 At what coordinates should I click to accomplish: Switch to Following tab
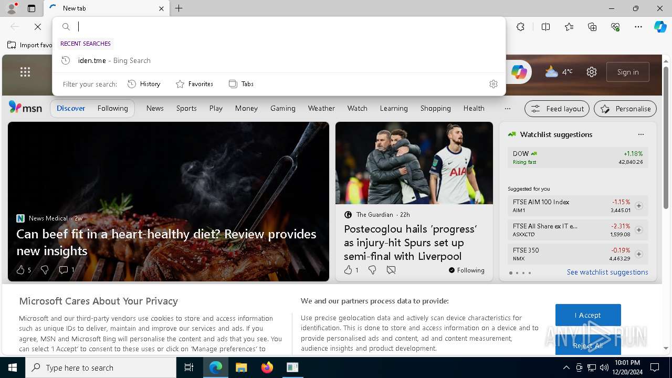point(112,108)
